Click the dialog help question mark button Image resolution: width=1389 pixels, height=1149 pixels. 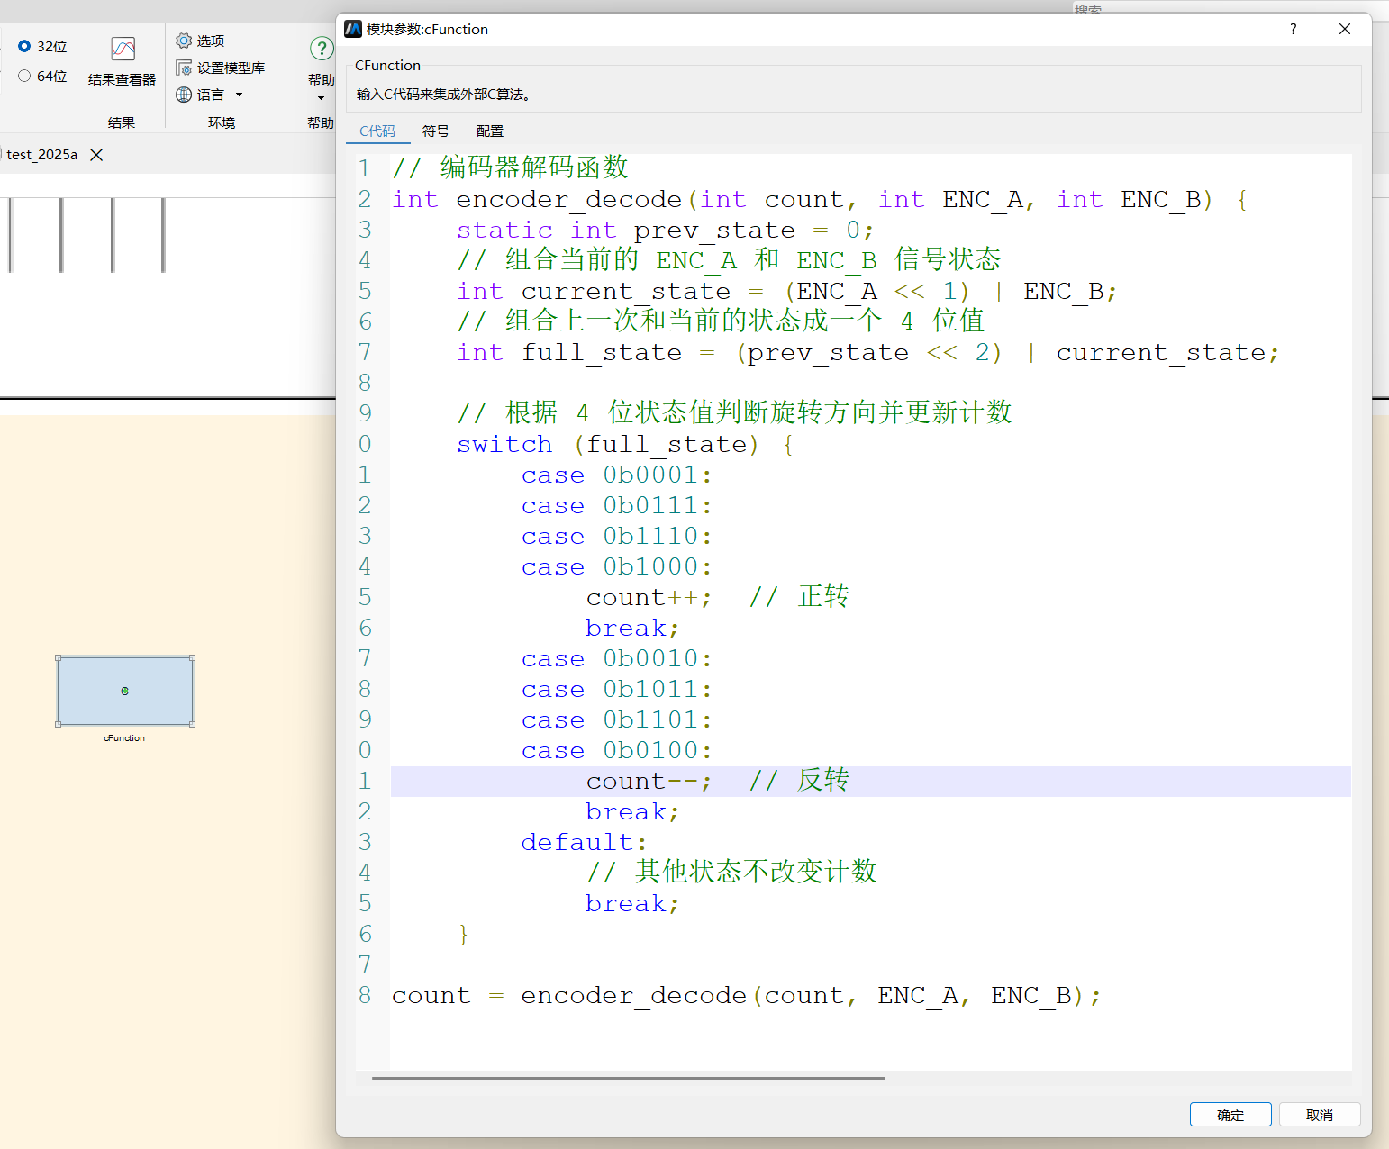[x=1293, y=29]
